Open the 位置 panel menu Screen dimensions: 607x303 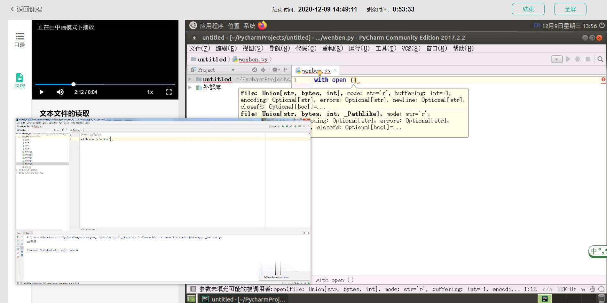pos(233,26)
